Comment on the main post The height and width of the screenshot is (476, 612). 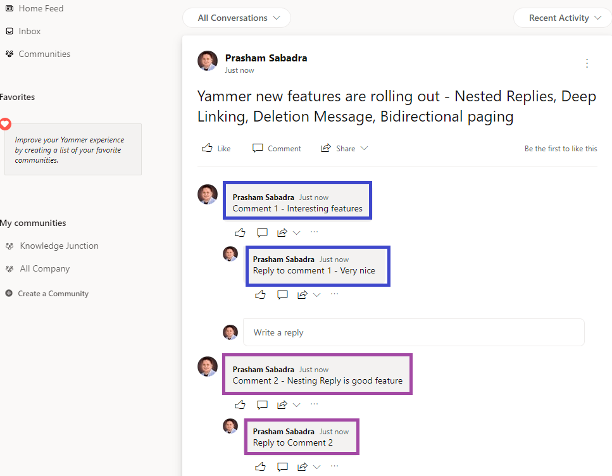[x=277, y=147]
